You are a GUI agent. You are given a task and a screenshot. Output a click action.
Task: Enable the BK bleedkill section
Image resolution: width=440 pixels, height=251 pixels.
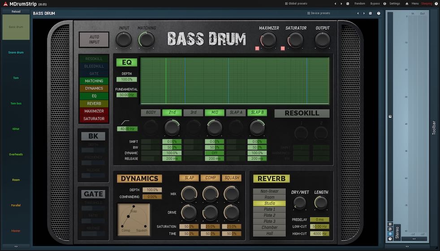(x=93, y=136)
